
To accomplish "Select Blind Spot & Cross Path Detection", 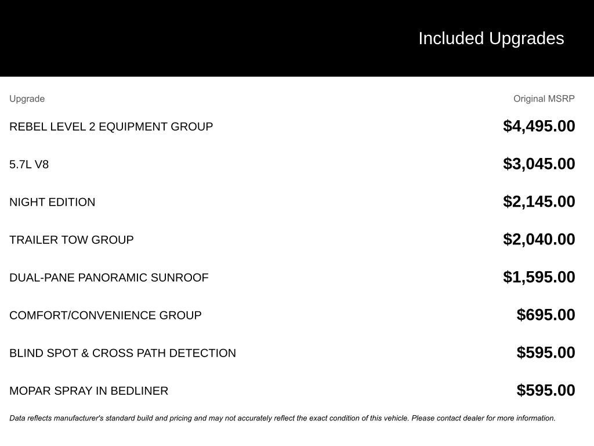I will tap(122, 353).
